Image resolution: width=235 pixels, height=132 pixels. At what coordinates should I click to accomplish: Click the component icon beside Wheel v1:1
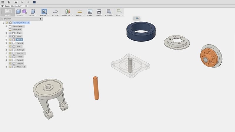coord(14,67)
